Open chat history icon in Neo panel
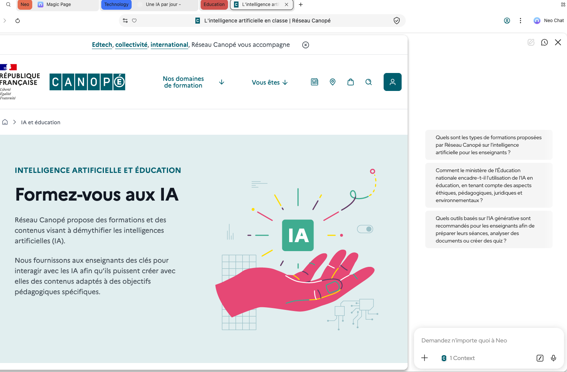Viewport: 567px width, 372px height. click(544, 42)
